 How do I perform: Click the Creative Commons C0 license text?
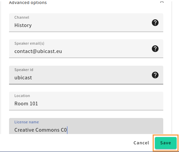pyautogui.click(x=41, y=130)
